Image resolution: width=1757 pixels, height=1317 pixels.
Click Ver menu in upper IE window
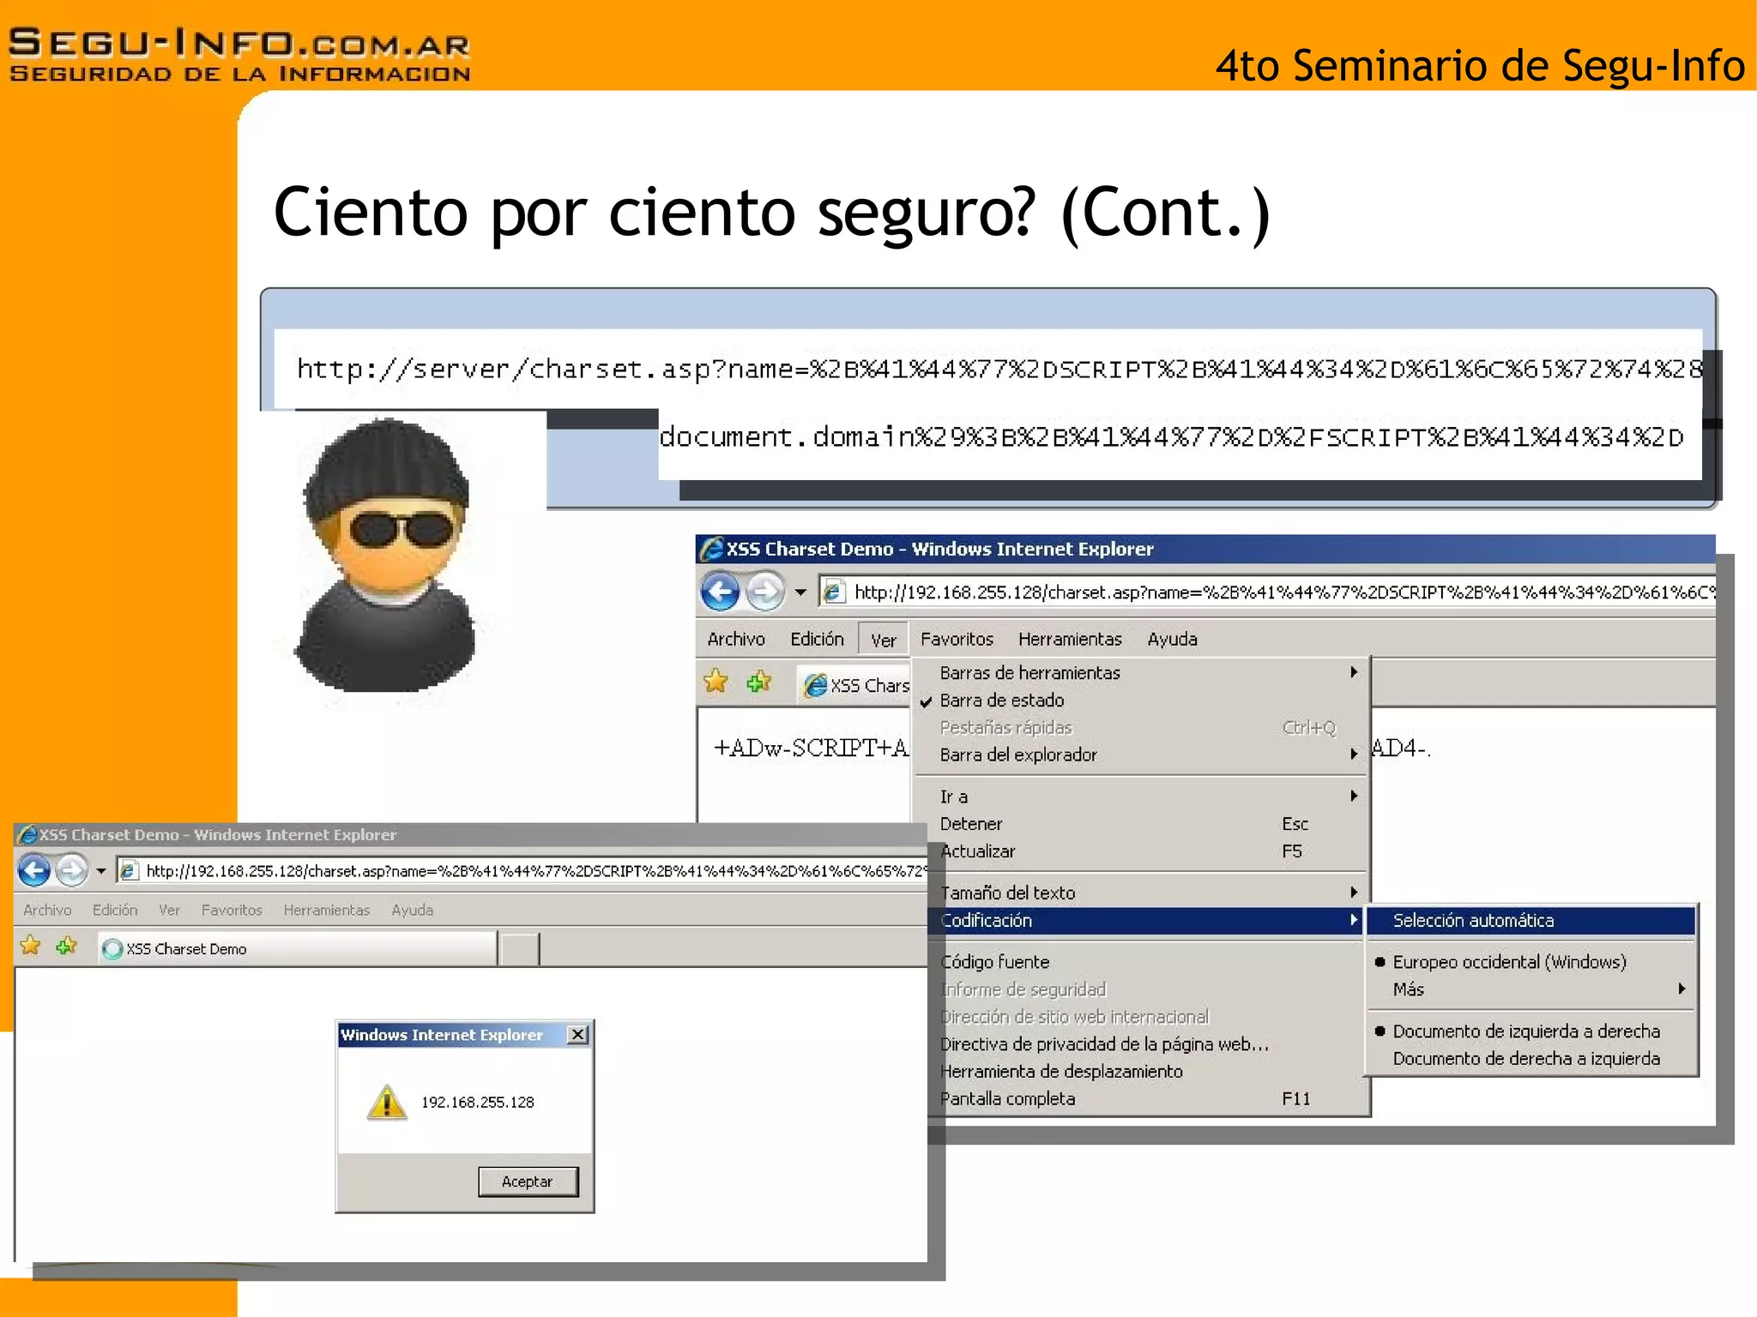884,640
